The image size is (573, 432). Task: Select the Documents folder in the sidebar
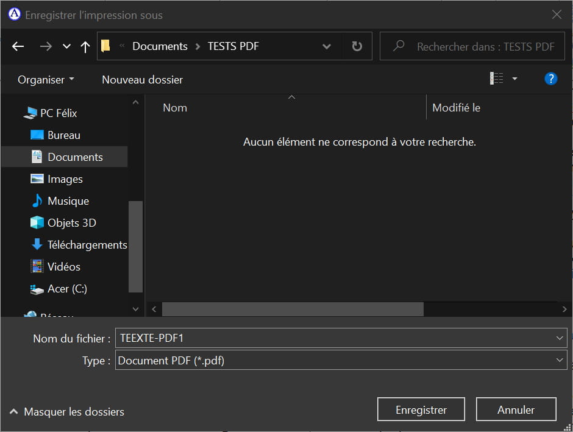tap(73, 157)
